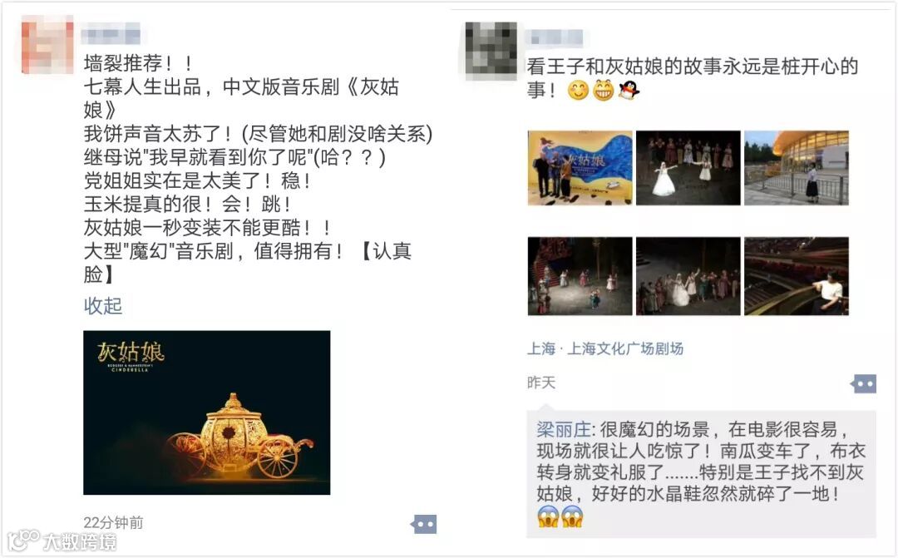Tap the blurred username on left post
Screen dimensions: 898x558
111,34
